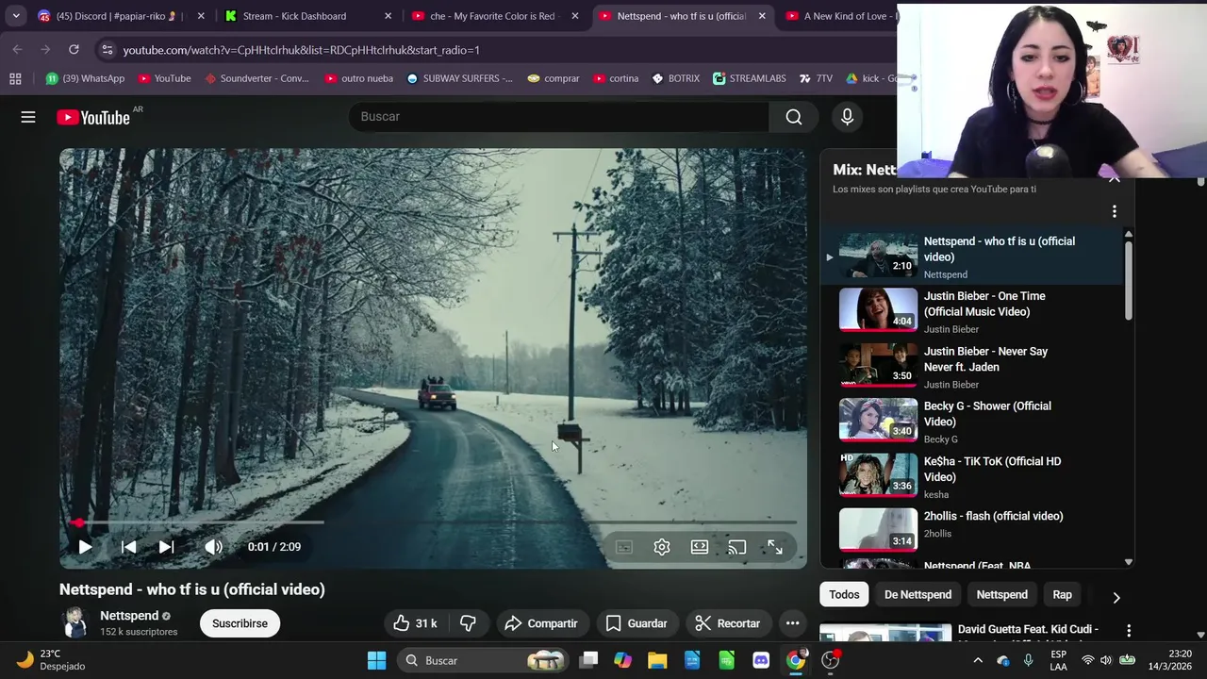
Task: Skip to the next video in the player
Action: [167, 547]
